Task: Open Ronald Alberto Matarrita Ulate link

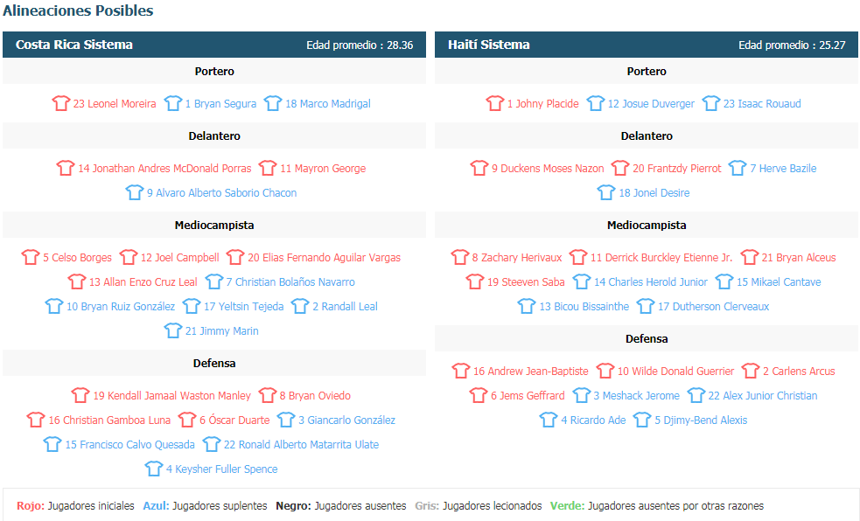Action: point(301,444)
